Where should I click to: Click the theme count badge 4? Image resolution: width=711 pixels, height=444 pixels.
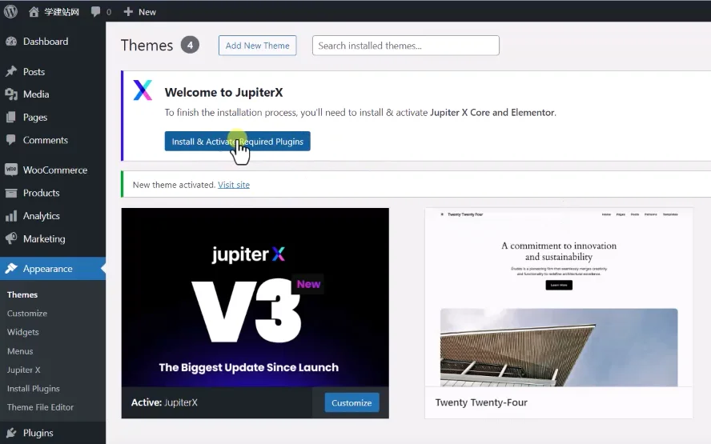190,45
